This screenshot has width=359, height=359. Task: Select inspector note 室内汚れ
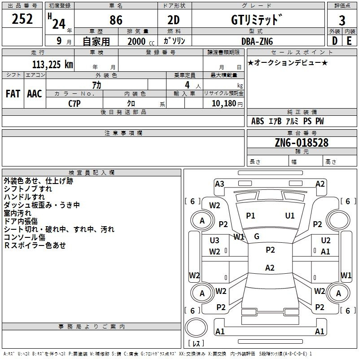coord(18,213)
